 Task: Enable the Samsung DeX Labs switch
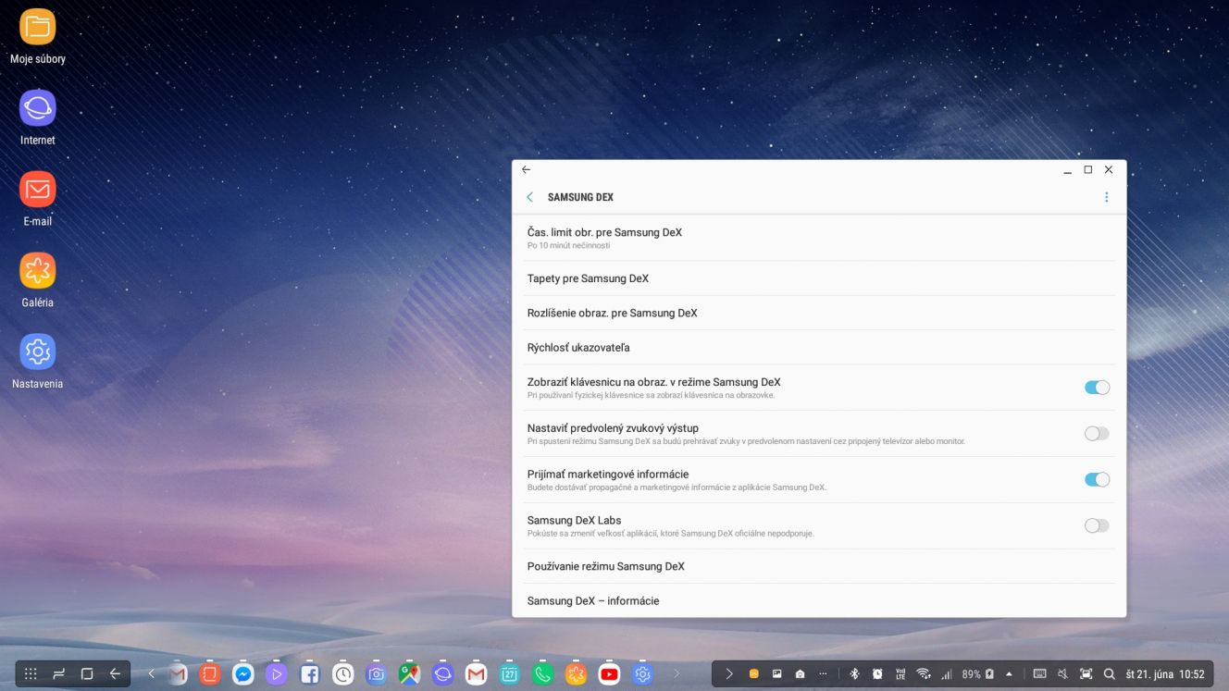pyautogui.click(x=1097, y=525)
